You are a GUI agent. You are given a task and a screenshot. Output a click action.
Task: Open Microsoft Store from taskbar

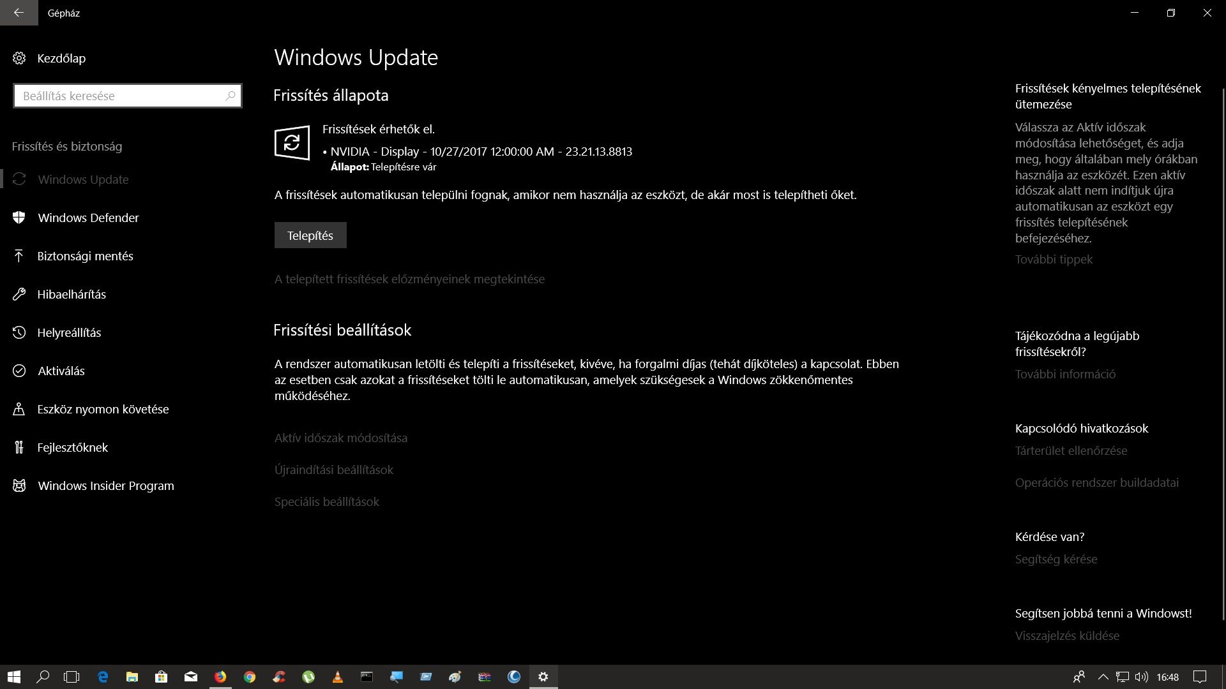pos(161,677)
